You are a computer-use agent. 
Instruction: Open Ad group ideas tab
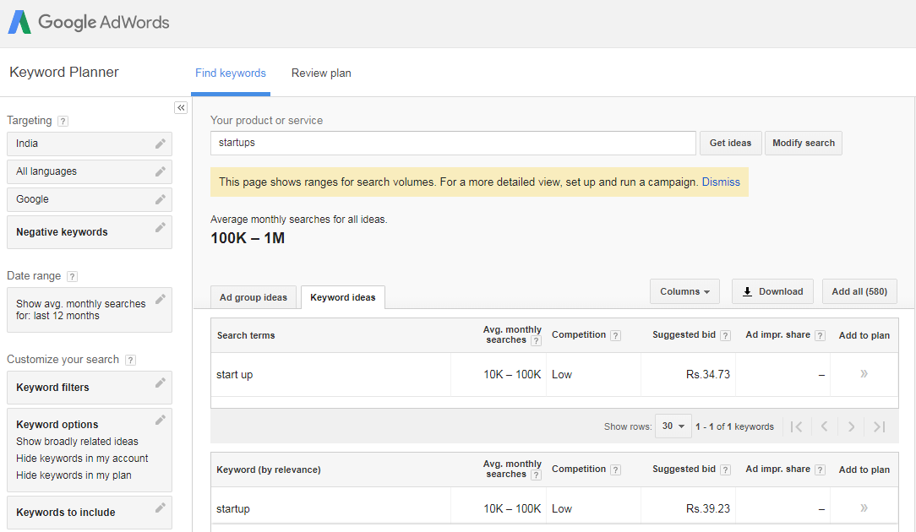click(254, 297)
